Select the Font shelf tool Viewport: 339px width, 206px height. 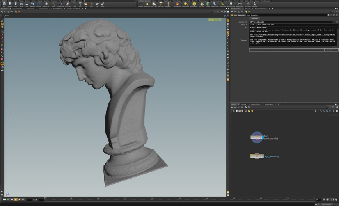pyautogui.click(x=80, y=5)
